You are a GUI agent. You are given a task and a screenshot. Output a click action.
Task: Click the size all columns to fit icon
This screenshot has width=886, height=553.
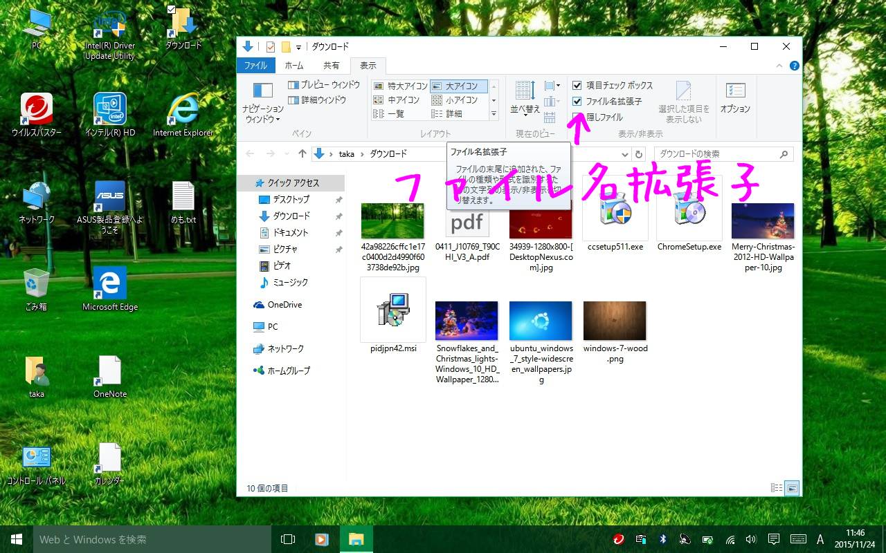[x=550, y=116]
